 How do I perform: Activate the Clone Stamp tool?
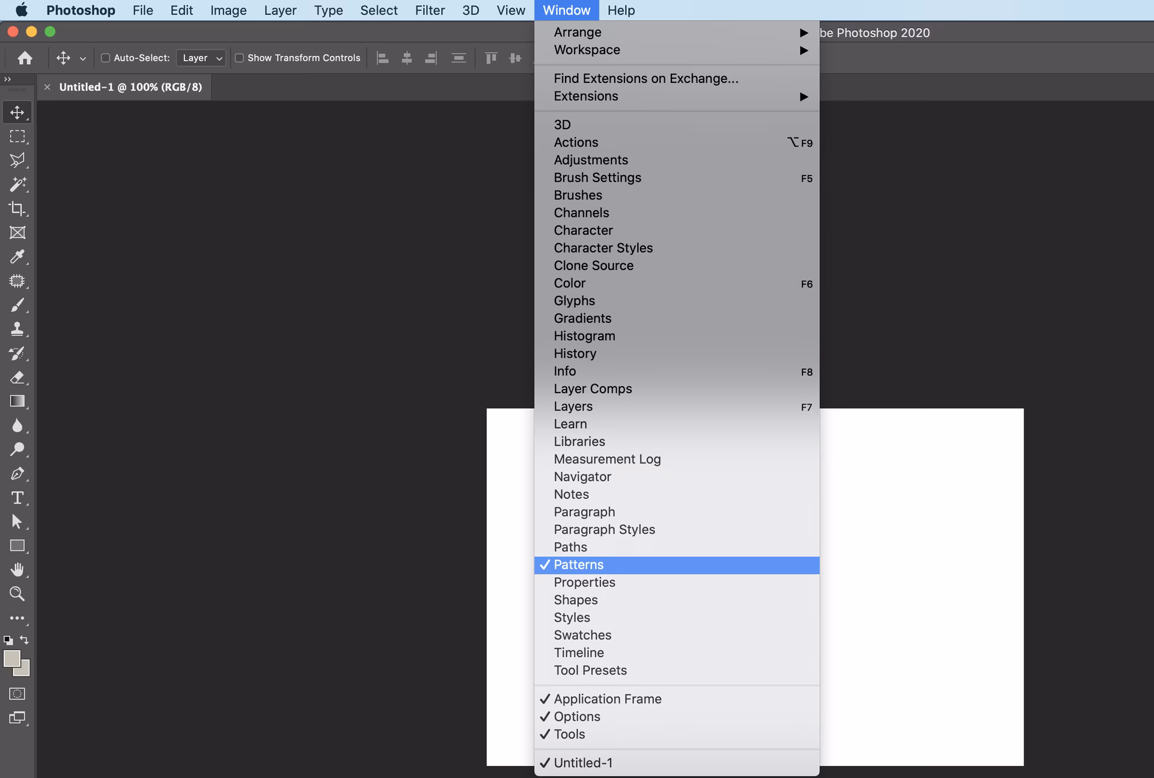click(17, 329)
